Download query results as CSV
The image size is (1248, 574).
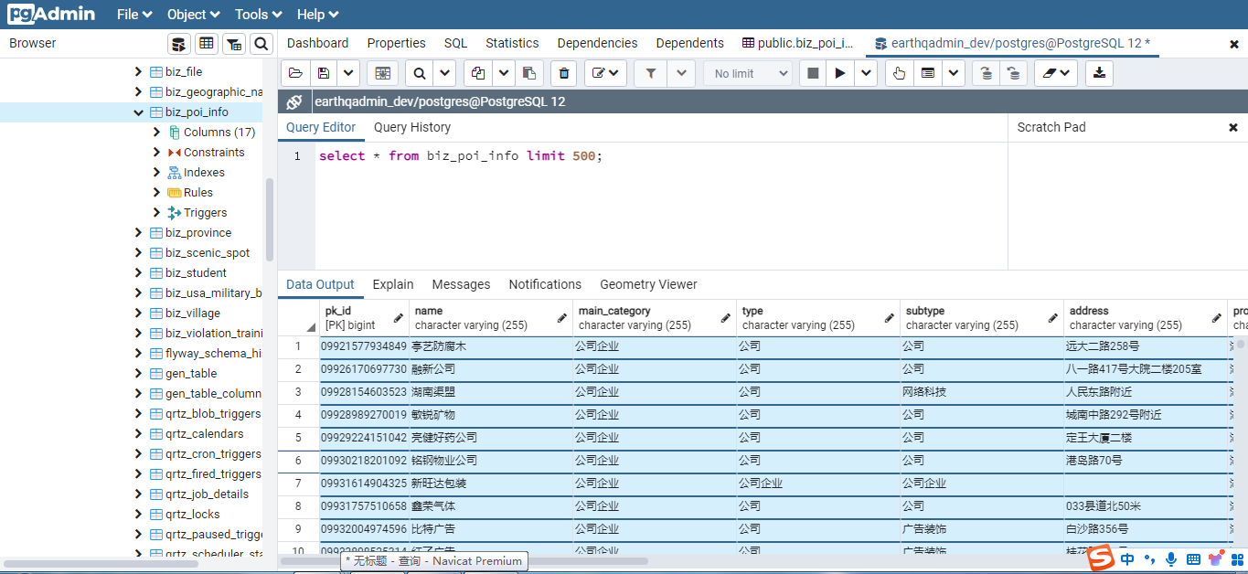click(1099, 73)
